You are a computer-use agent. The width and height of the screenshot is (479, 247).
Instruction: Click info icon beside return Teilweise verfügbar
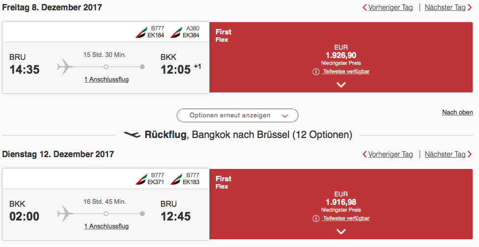tap(316, 219)
